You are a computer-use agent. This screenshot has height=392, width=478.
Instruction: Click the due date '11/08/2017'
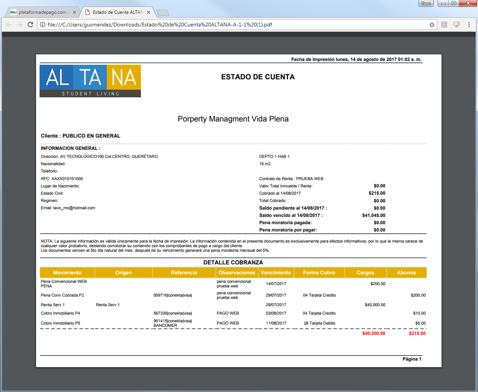coord(276,323)
